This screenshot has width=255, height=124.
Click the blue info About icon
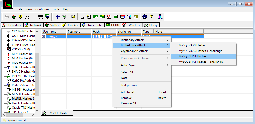point(144,17)
